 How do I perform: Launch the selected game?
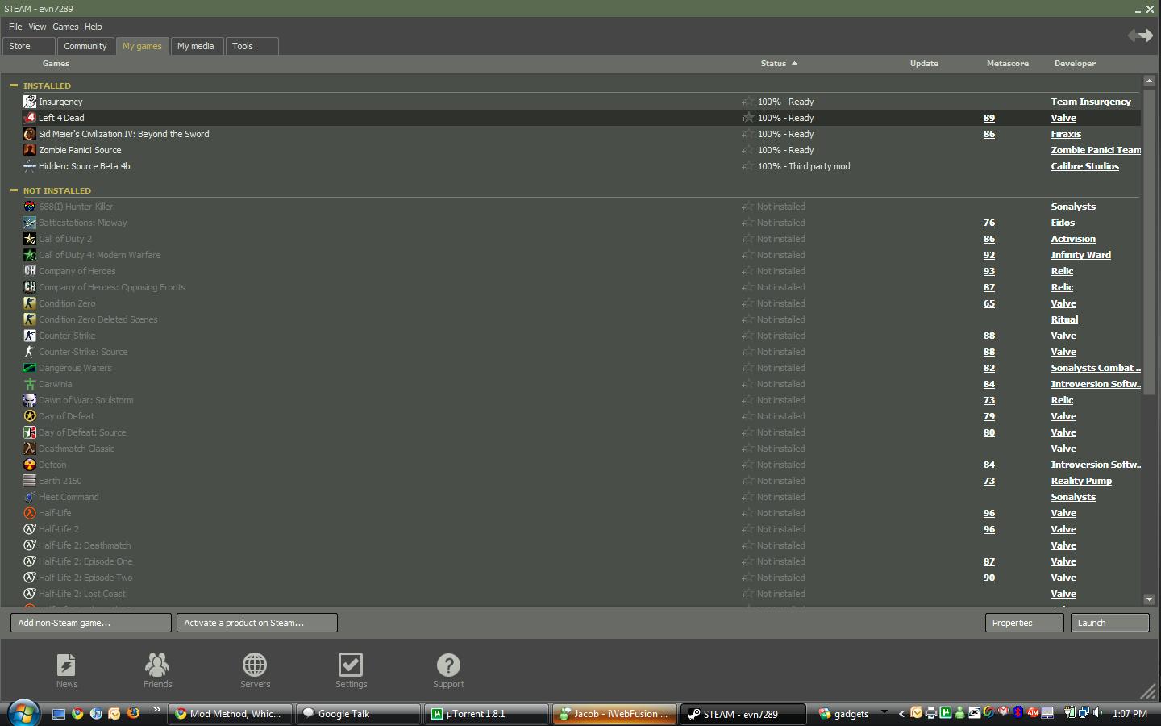tap(1109, 623)
